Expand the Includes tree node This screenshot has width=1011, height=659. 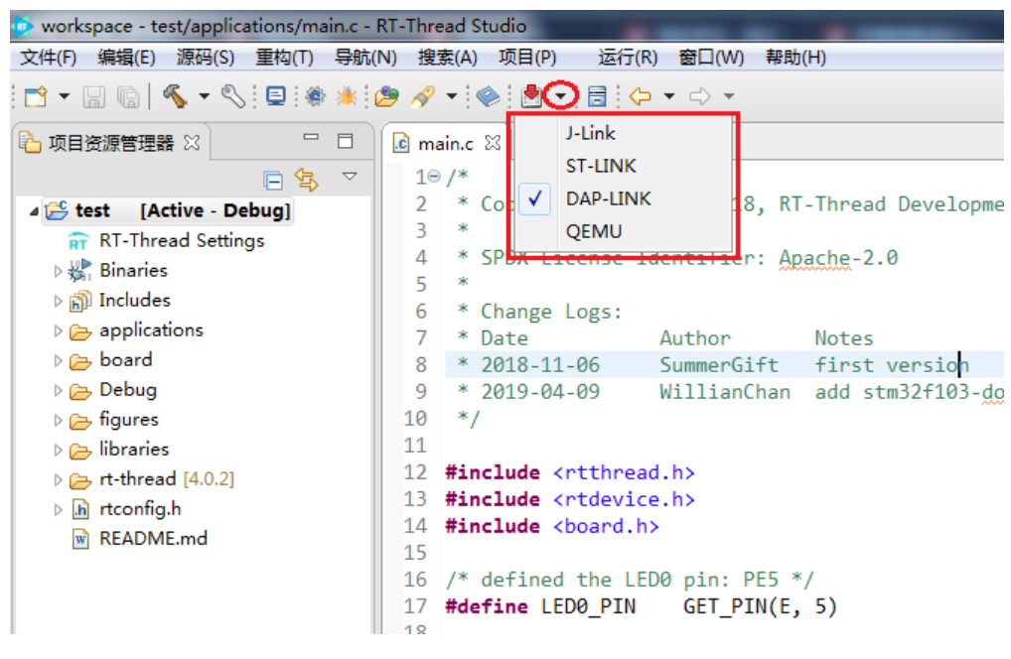(58, 301)
